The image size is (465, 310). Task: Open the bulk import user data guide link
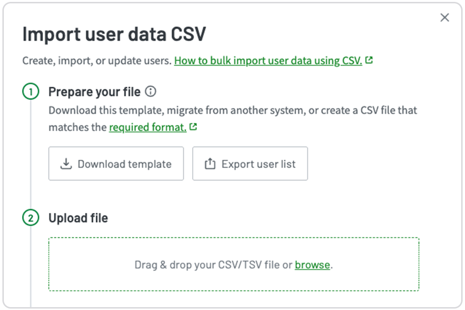coord(268,61)
